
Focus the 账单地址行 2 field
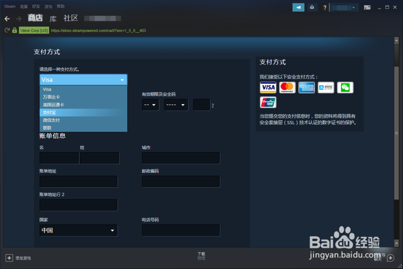point(79,205)
